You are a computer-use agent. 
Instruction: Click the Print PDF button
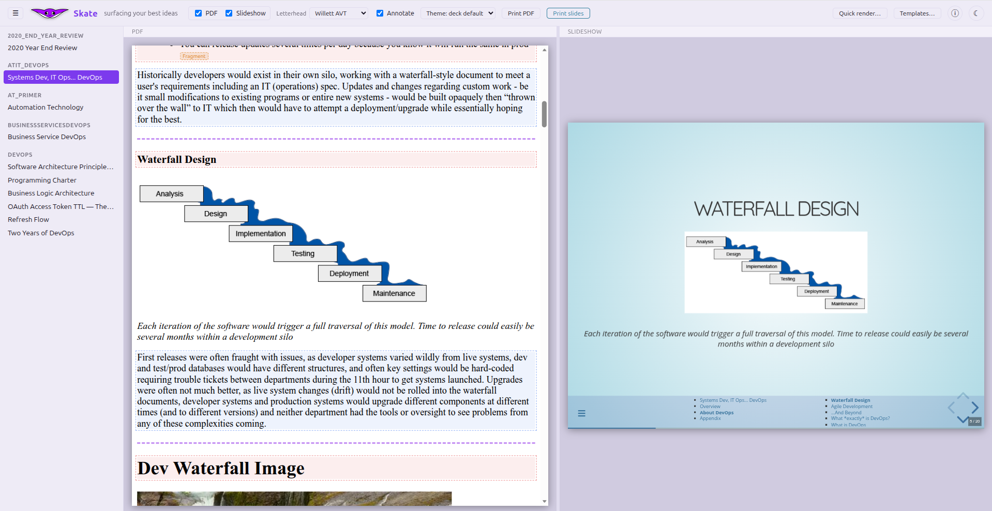(x=521, y=13)
